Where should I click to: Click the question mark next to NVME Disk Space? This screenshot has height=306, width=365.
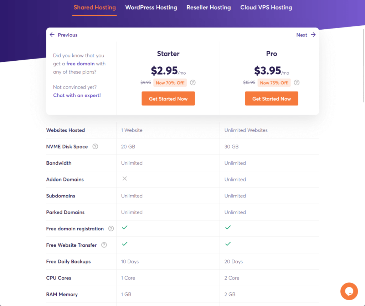pyautogui.click(x=95, y=146)
